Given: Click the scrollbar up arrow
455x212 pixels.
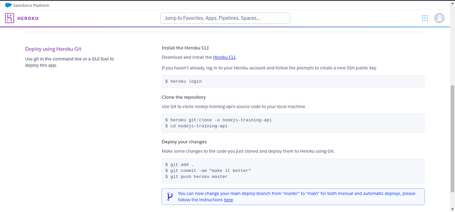Looking at the screenshot, I should 452,4.
